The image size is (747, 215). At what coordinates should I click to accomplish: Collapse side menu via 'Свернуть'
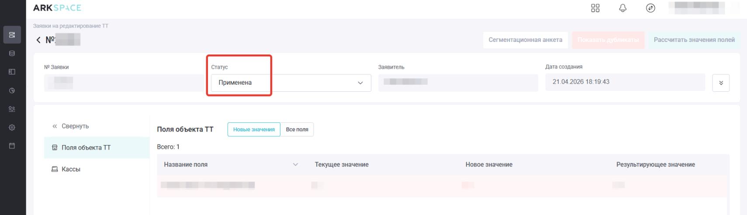coord(70,126)
